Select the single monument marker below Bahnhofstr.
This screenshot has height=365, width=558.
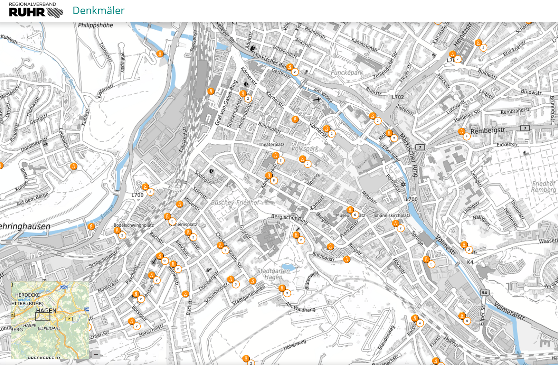295,119
